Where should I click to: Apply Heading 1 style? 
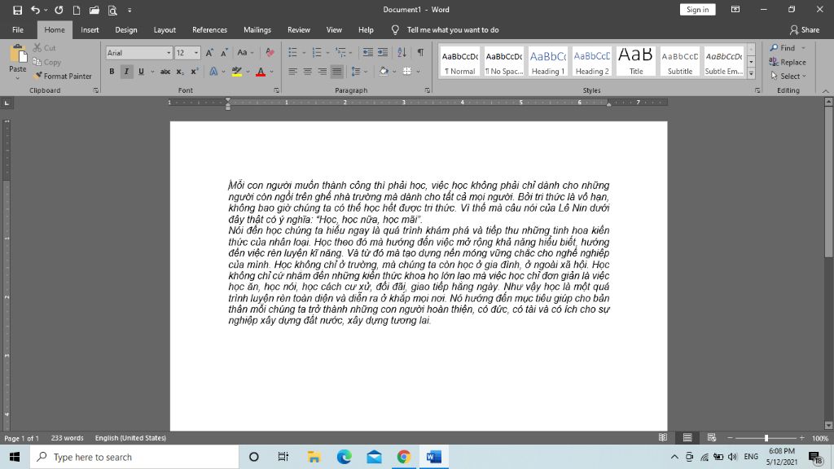click(548, 62)
